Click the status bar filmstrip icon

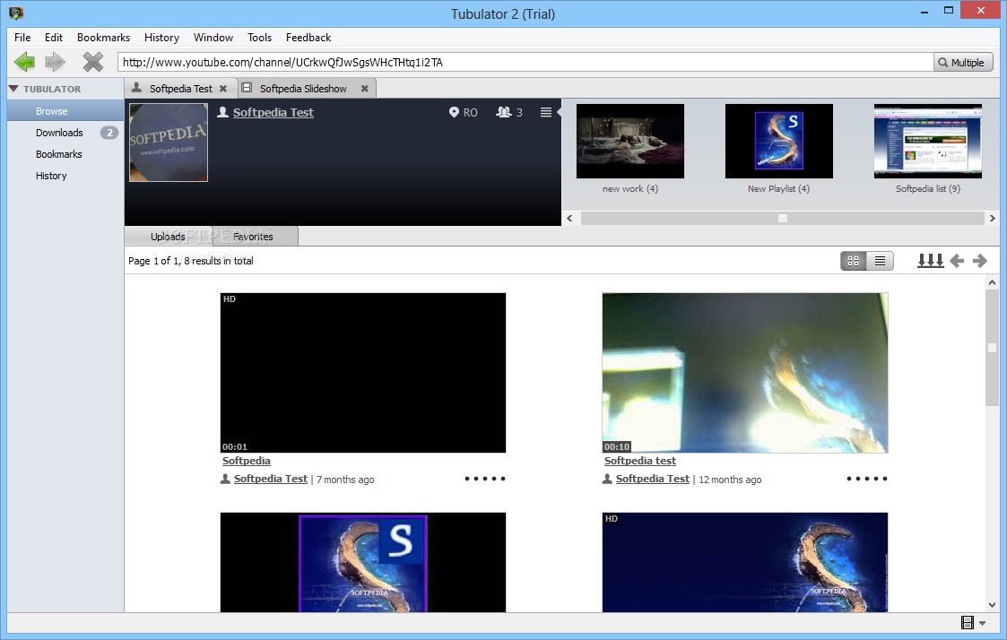[968, 622]
